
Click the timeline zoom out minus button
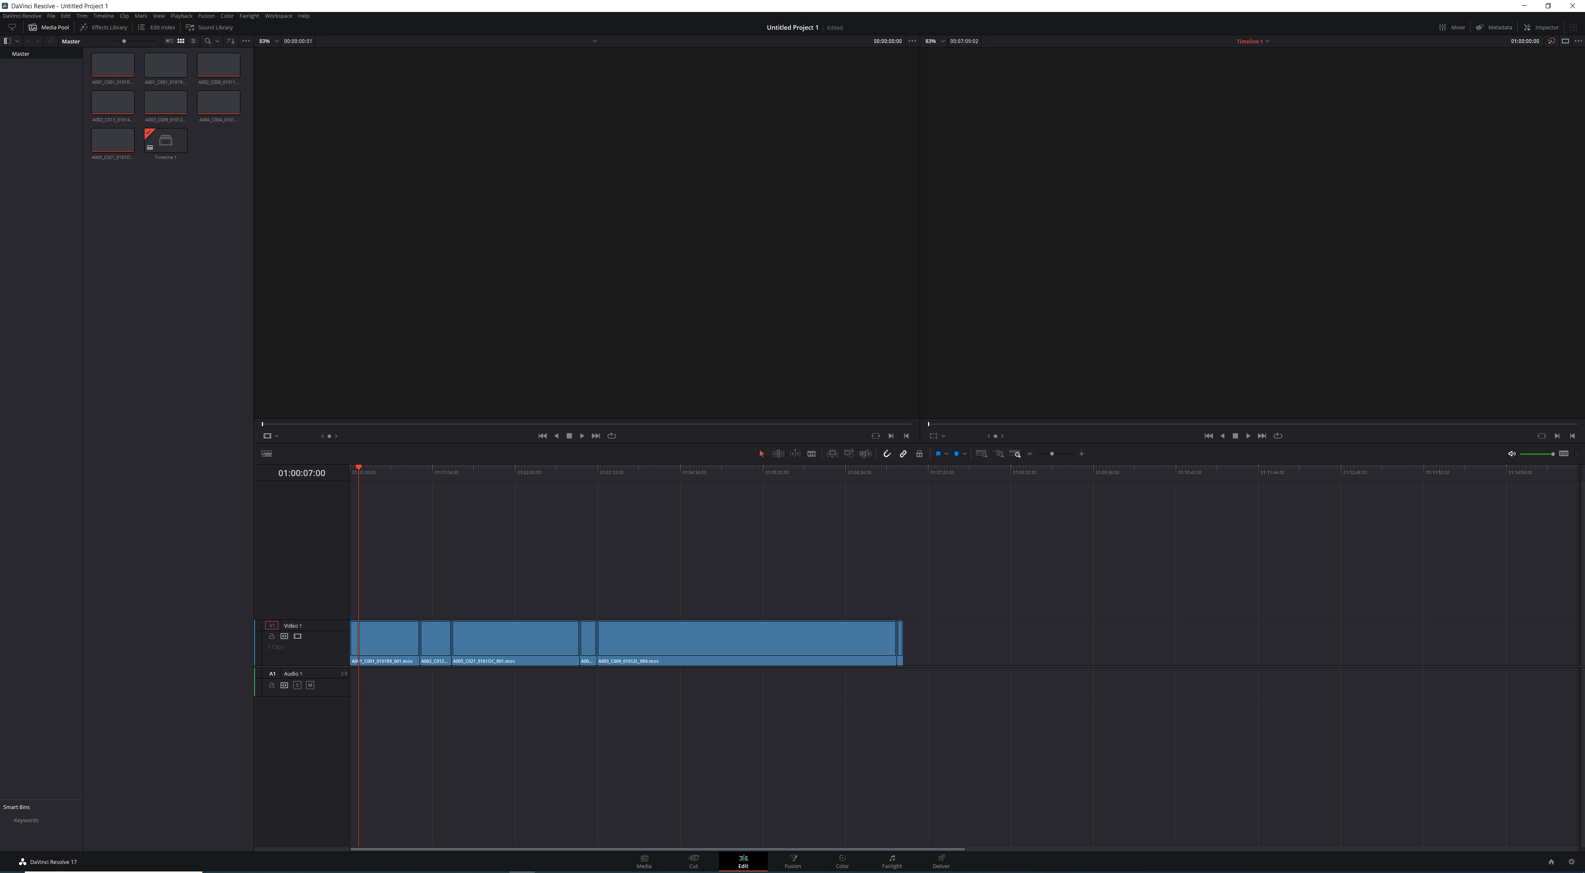(1030, 454)
